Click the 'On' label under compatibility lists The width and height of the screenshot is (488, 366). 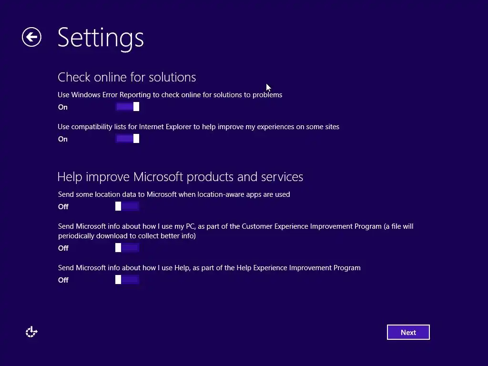click(63, 139)
